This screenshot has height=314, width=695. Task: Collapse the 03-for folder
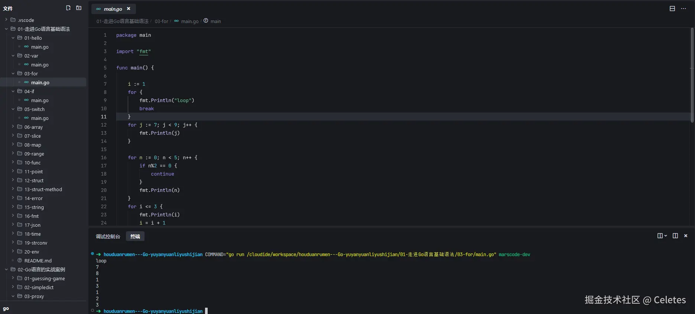click(x=13, y=73)
